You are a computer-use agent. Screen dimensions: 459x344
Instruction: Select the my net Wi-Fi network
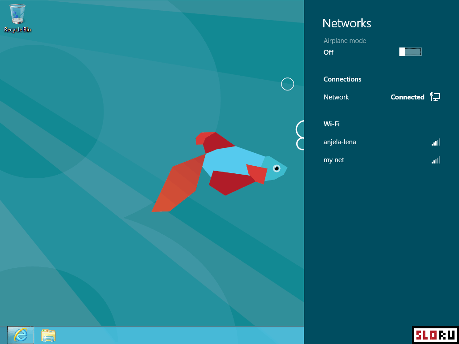coord(382,160)
